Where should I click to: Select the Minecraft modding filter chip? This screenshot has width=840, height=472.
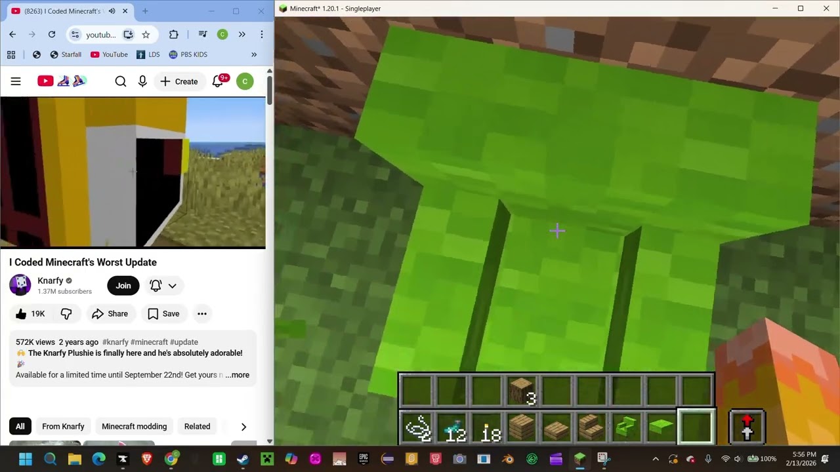[x=134, y=426]
